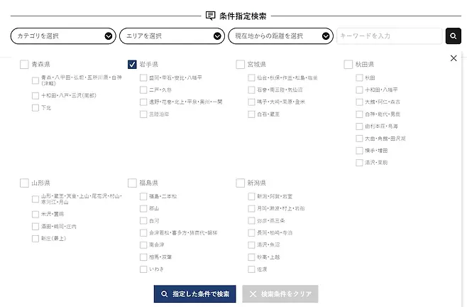The image size is (467, 307).
Task: Uncheck the 岩手県 checkbox
Action: [133, 64]
